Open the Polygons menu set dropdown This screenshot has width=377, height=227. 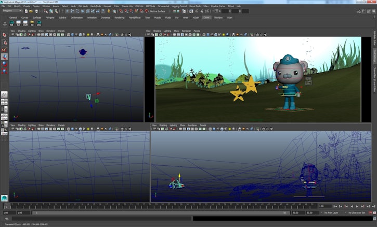11,10
